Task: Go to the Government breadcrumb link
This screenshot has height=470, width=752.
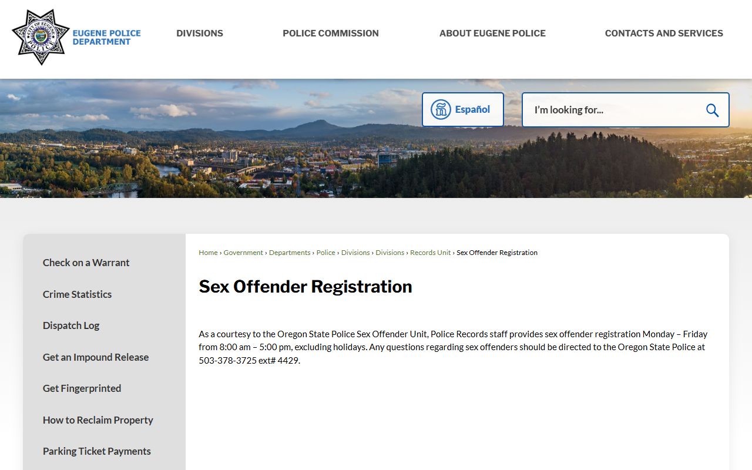Action: point(243,253)
